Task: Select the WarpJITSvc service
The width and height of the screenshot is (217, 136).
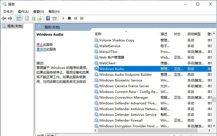Action: 108,52
